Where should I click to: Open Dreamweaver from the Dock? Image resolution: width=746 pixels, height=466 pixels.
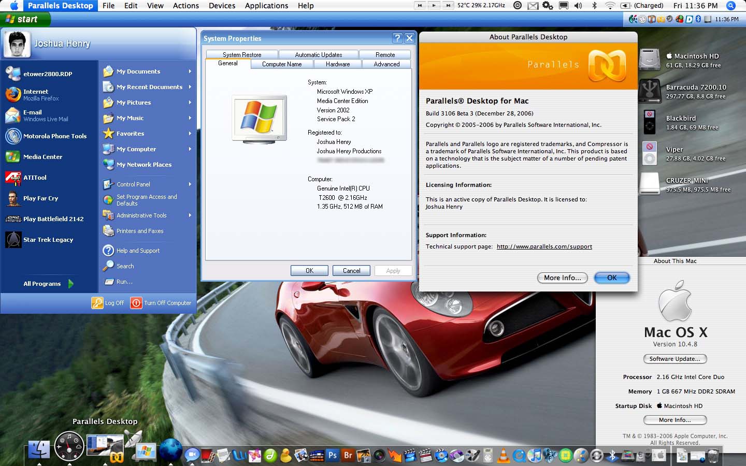270,456
